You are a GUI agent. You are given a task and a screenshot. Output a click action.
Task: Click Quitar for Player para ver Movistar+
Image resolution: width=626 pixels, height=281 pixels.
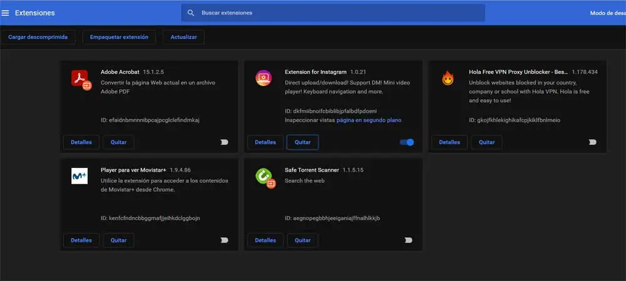[x=118, y=240]
